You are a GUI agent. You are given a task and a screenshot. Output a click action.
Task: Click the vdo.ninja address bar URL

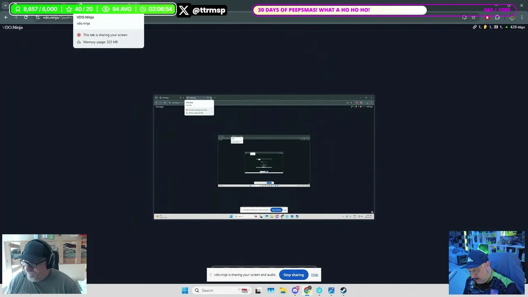click(57, 17)
